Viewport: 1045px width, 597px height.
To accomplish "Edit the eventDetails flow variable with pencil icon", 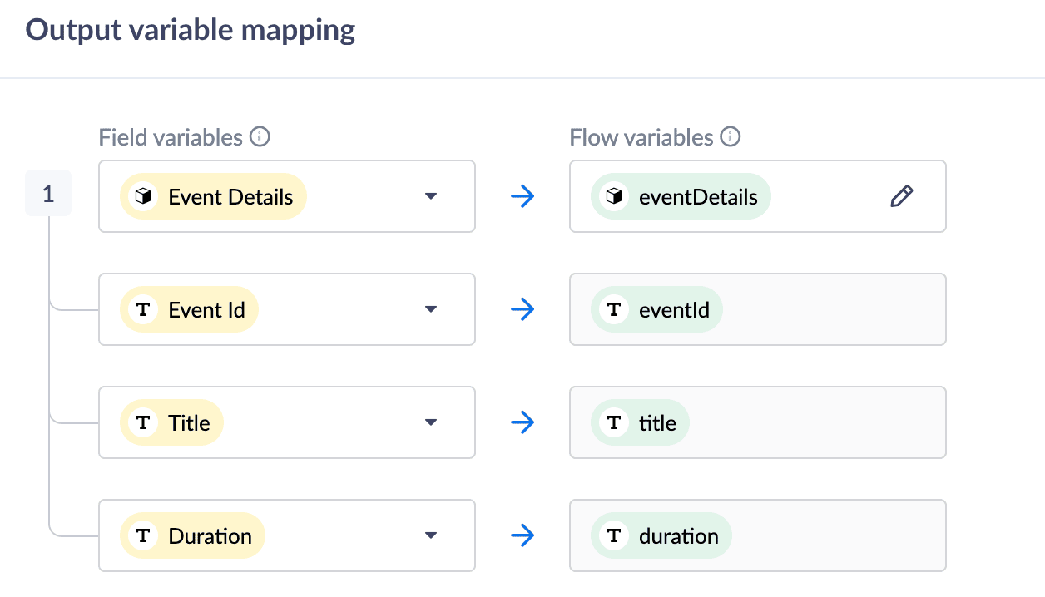I will tap(901, 196).
